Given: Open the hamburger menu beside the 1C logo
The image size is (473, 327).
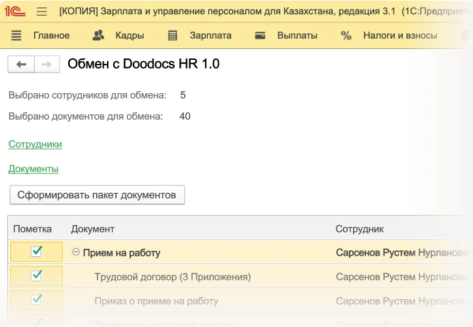Looking at the screenshot, I should coord(42,12).
